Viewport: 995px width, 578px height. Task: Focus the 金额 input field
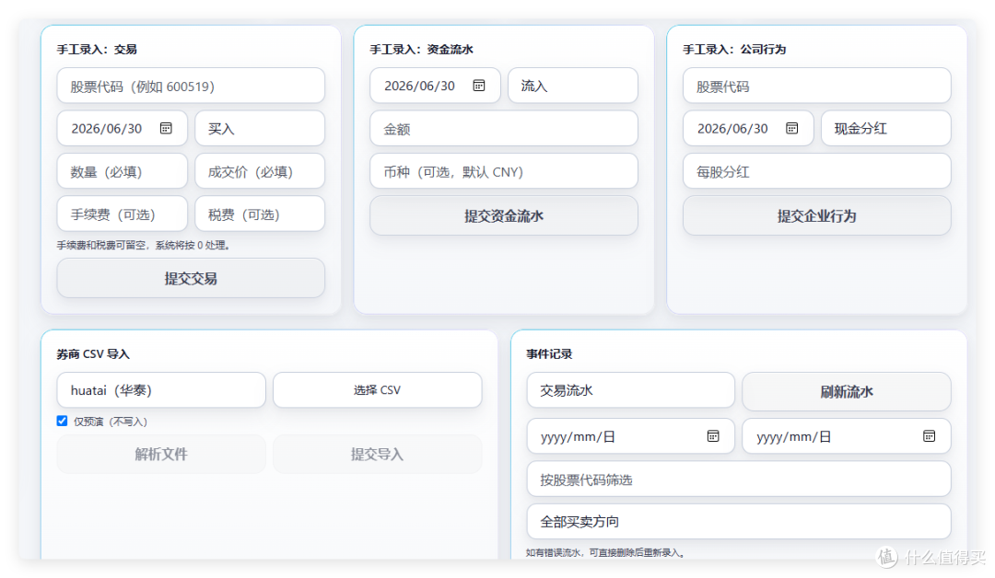[504, 129]
